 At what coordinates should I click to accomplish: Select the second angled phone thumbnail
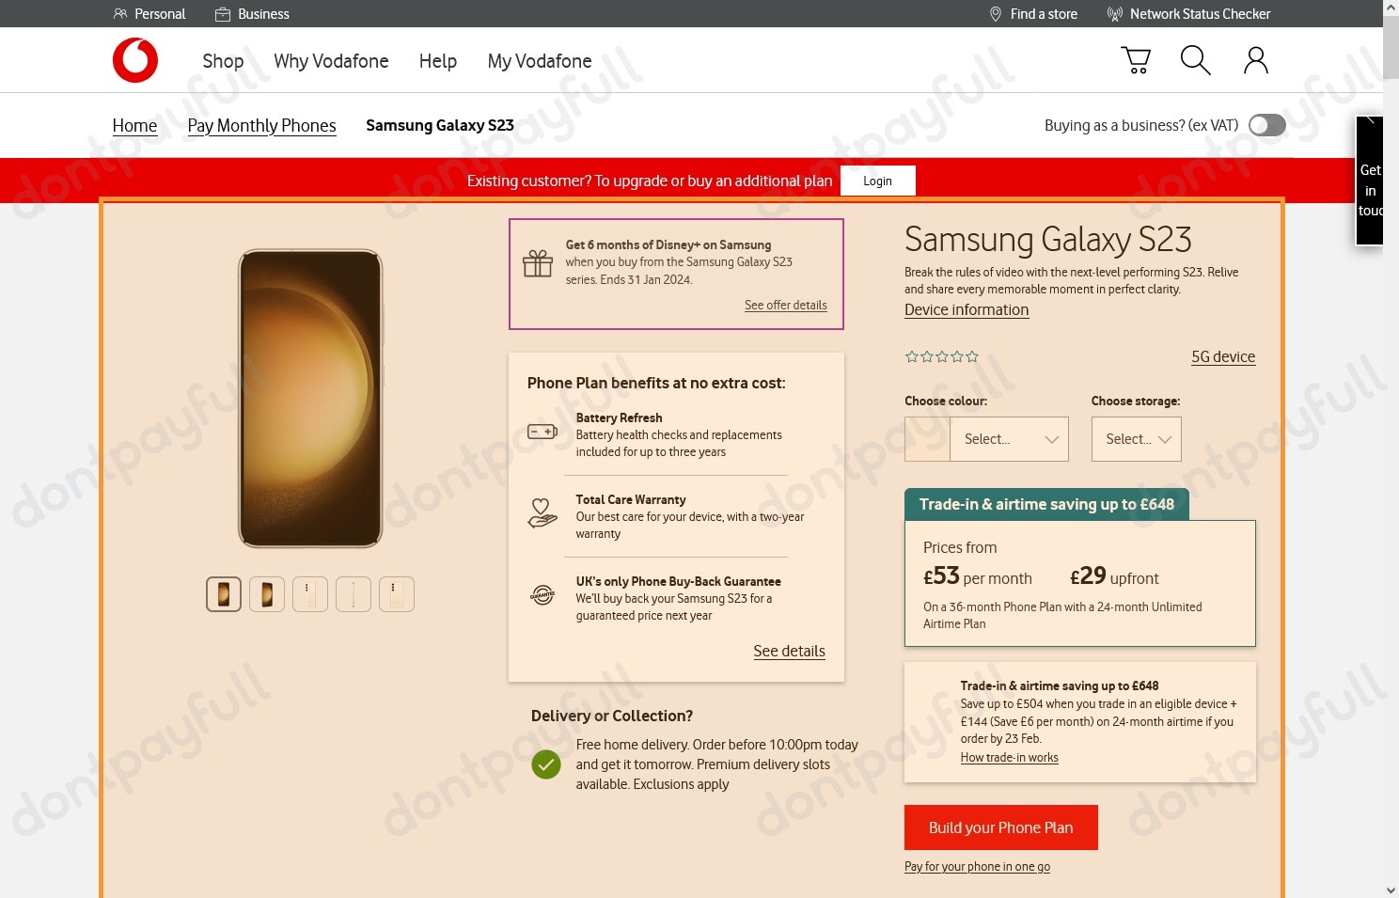(267, 594)
